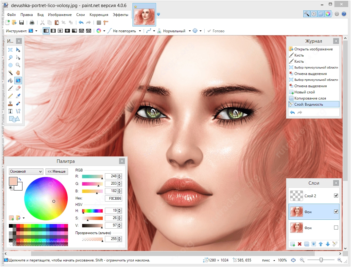Delete layer with red X icon
Screen dimensions: 351x267
click(300, 244)
